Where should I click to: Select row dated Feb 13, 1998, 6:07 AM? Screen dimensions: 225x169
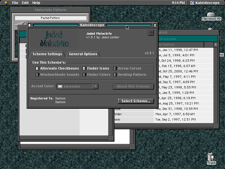click(x=186, y=66)
